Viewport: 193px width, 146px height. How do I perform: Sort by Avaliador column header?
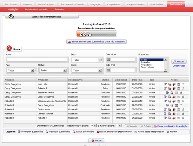point(52,80)
